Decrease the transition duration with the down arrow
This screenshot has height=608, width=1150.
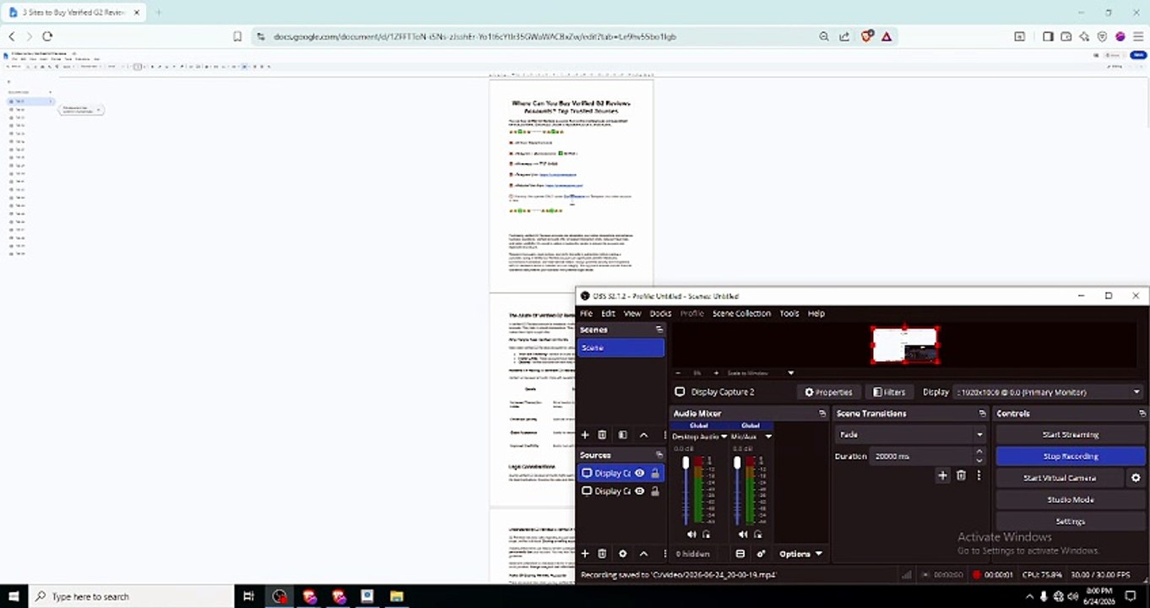pyautogui.click(x=979, y=460)
